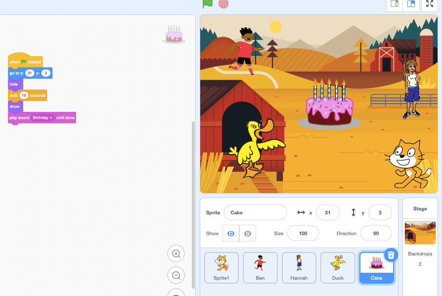Zoom out of the code workspace
The height and width of the screenshot is (296, 442).
pos(176,275)
